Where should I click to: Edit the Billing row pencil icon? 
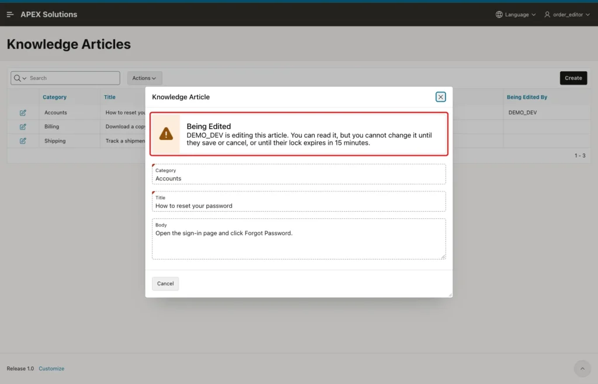tap(23, 127)
